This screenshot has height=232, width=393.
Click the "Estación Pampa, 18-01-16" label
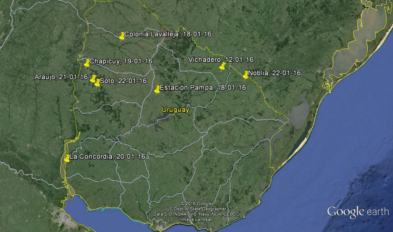[202, 88]
